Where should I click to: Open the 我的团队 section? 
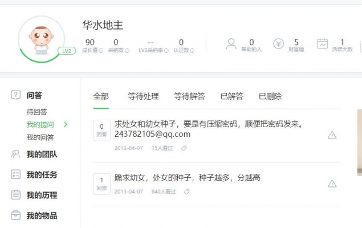(42, 154)
